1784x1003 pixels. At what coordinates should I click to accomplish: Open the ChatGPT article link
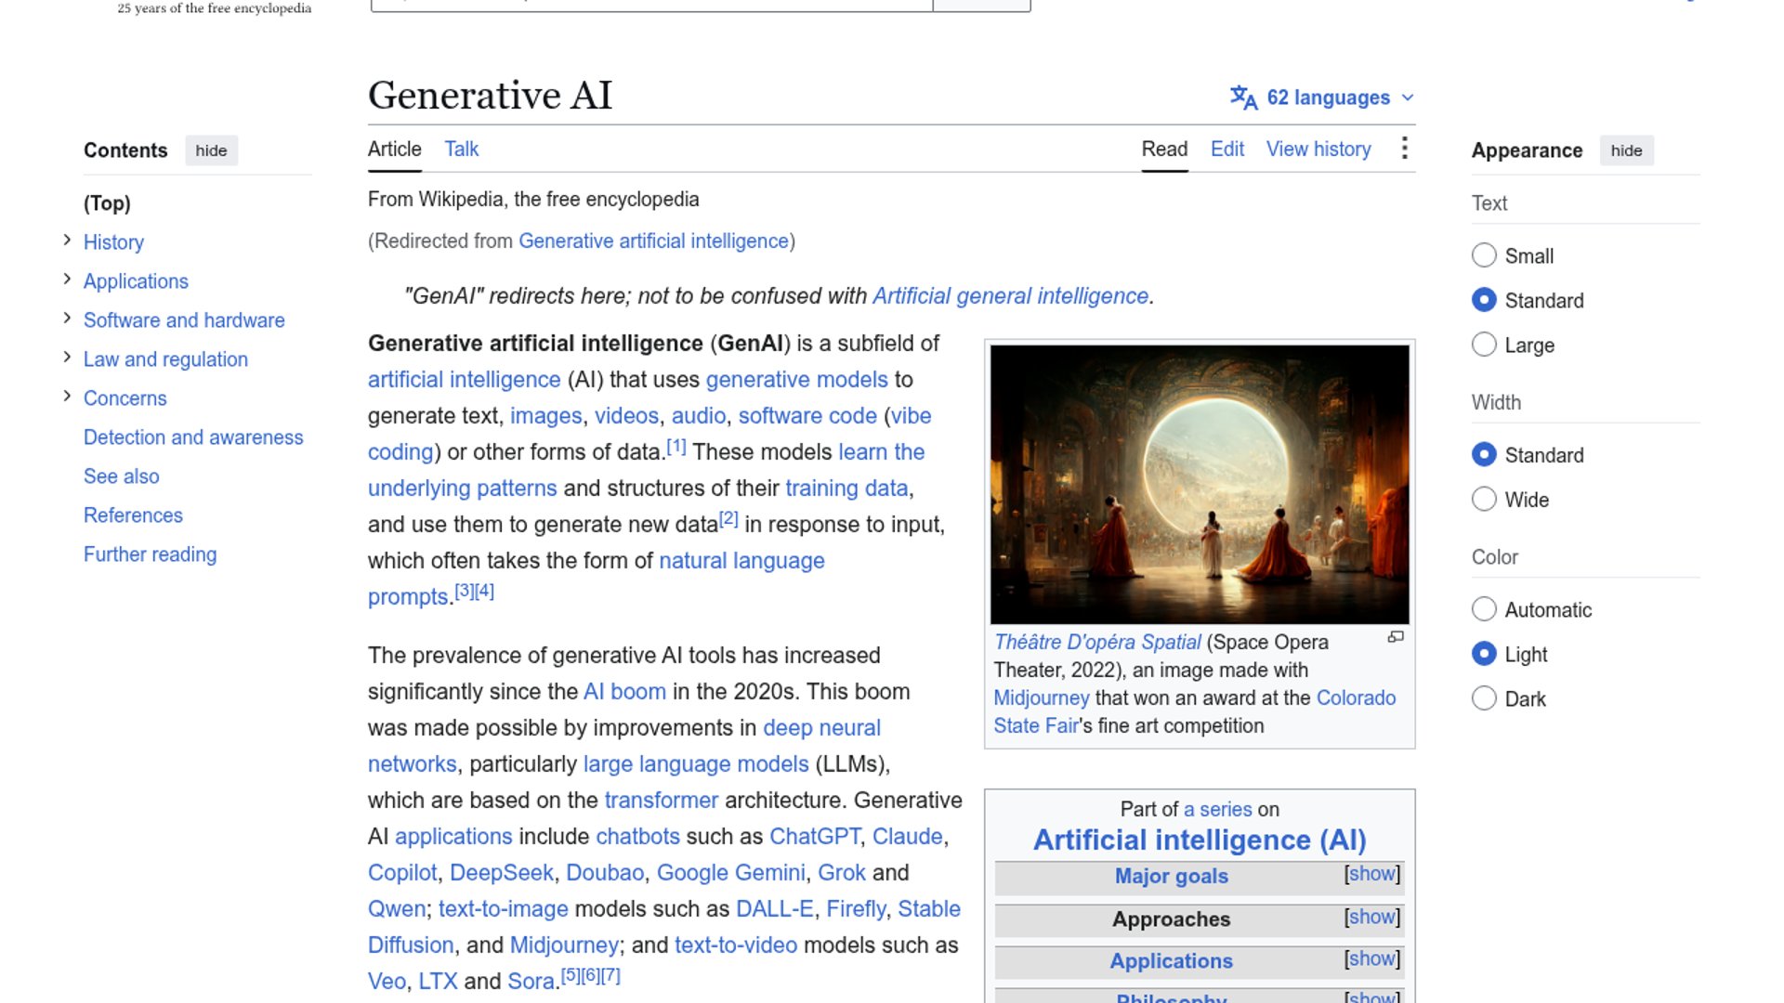tap(814, 837)
